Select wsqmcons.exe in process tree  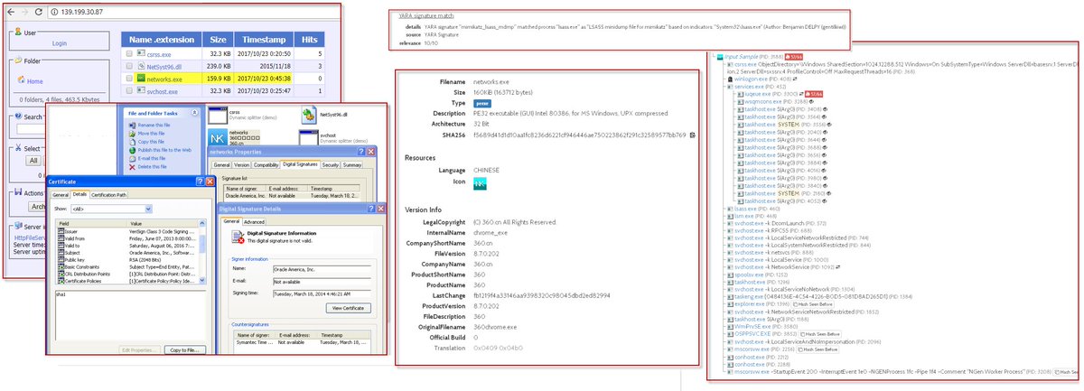(763, 101)
